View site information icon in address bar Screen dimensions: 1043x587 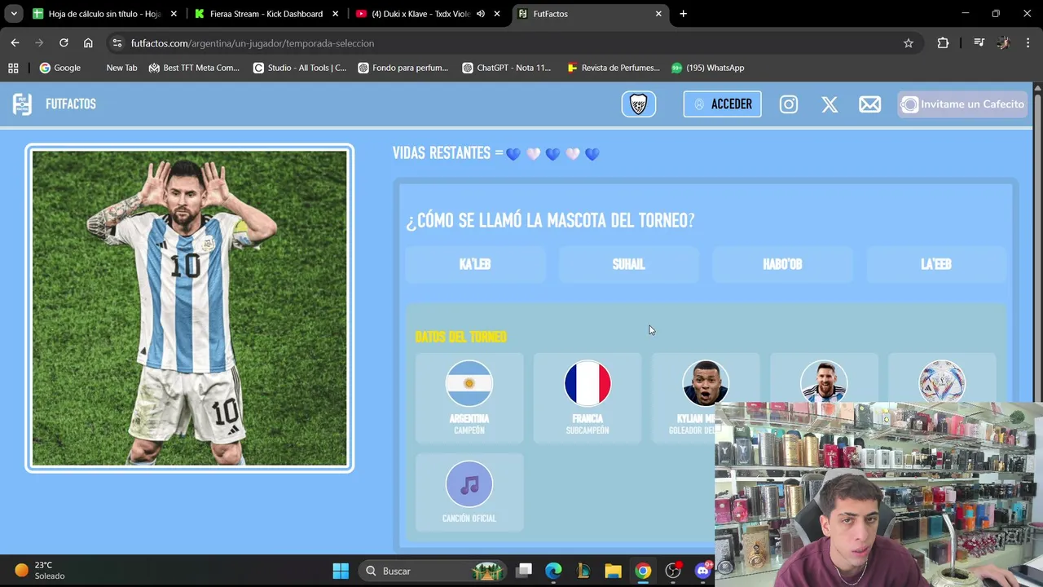[x=117, y=43]
